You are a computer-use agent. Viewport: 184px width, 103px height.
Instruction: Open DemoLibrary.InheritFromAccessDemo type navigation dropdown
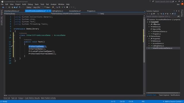click(x=74, y=14)
